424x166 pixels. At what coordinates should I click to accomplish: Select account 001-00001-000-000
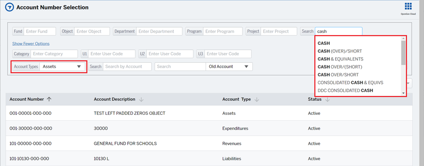[30, 113]
